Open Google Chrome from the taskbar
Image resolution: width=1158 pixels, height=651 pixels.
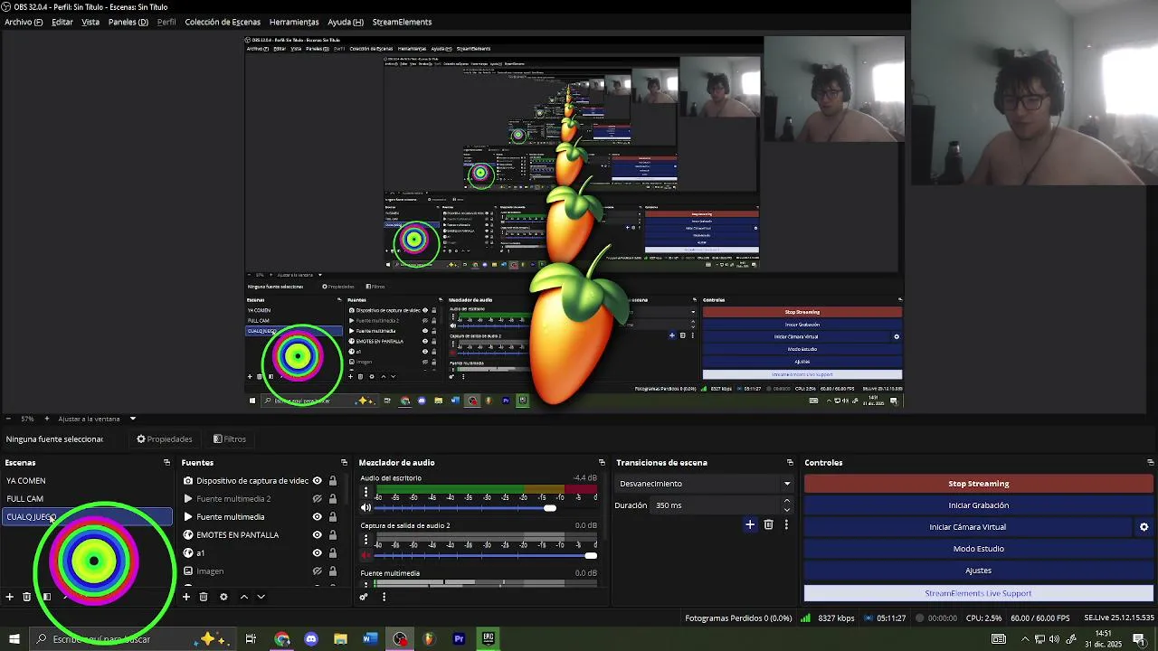pyautogui.click(x=282, y=639)
